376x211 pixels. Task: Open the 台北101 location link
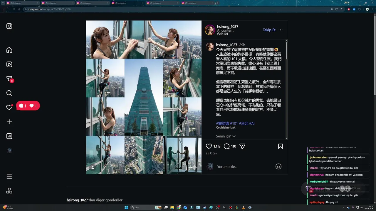coord(222,34)
